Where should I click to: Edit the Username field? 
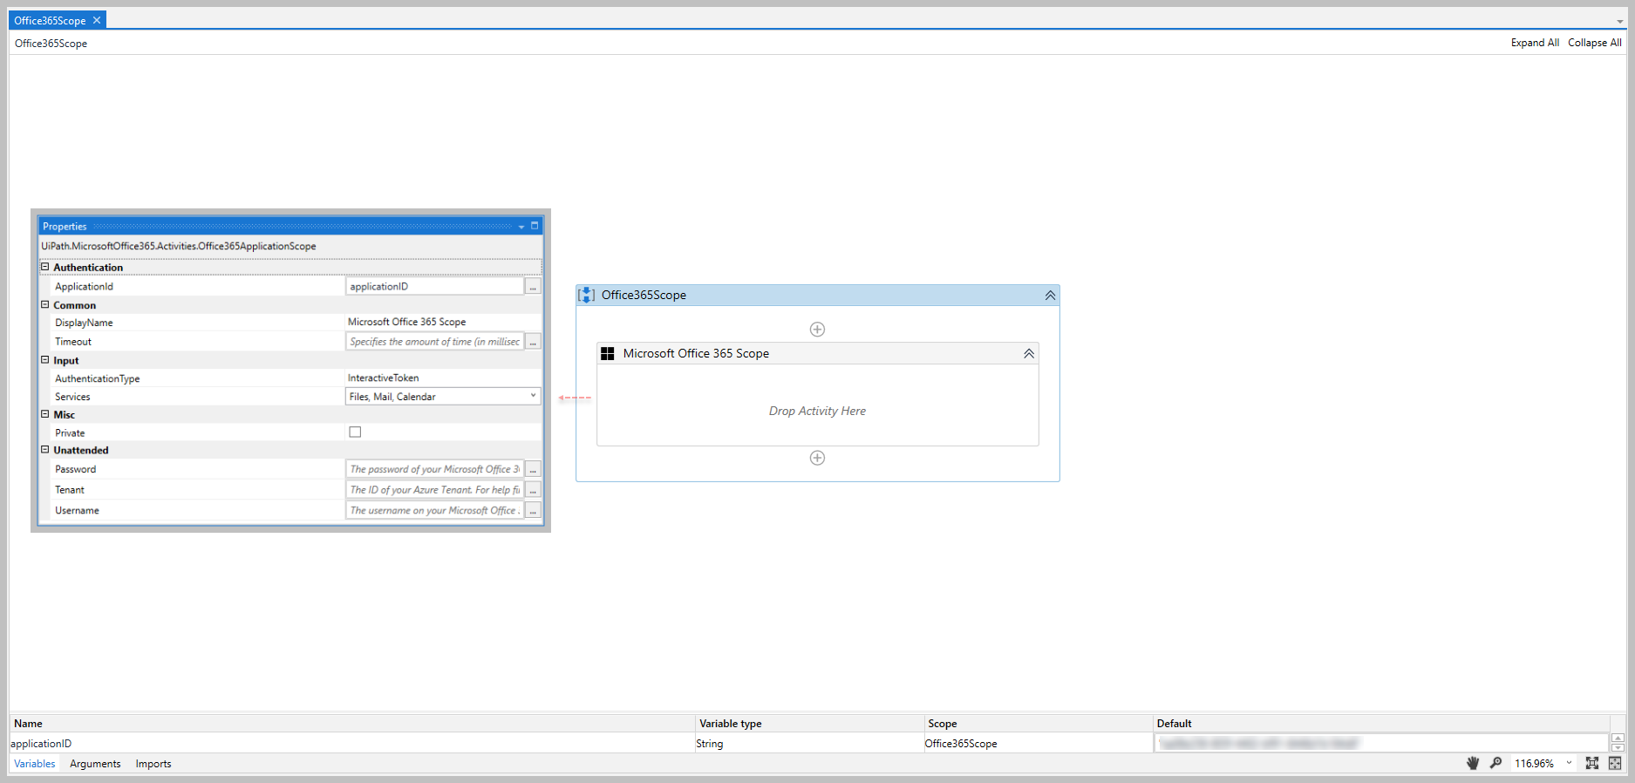434,511
